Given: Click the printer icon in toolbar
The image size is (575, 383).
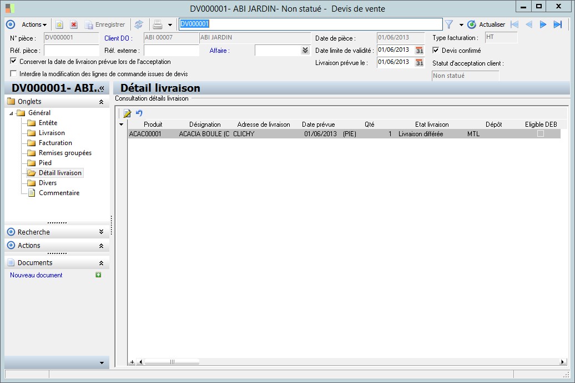Looking at the screenshot, I should (158, 24).
